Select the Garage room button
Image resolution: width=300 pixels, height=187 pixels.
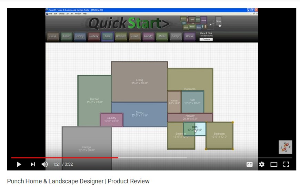[x=176, y=36]
